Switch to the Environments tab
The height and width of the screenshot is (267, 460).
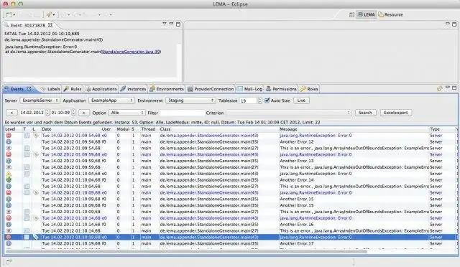pos(166,89)
